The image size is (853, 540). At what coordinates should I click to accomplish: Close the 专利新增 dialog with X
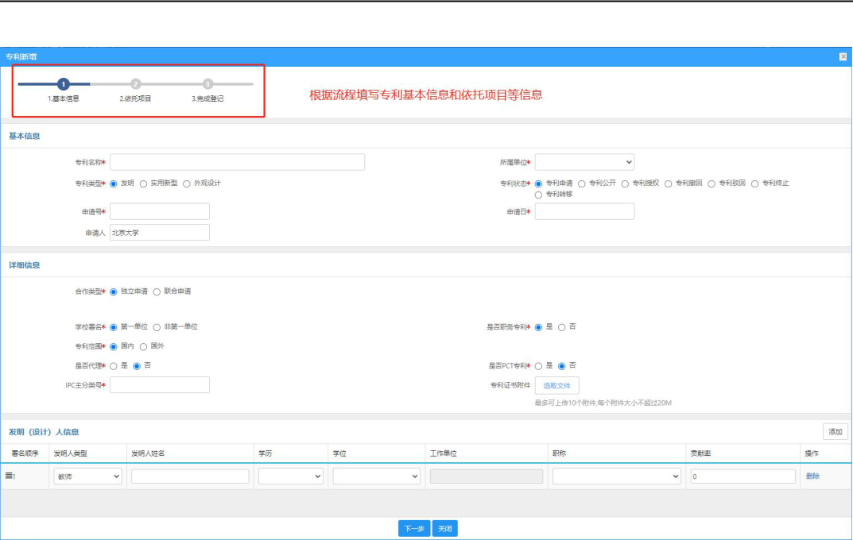pos(843,56)
